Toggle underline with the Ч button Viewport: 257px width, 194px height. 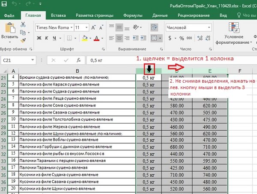pyautogui.click(x=54, y=38)
